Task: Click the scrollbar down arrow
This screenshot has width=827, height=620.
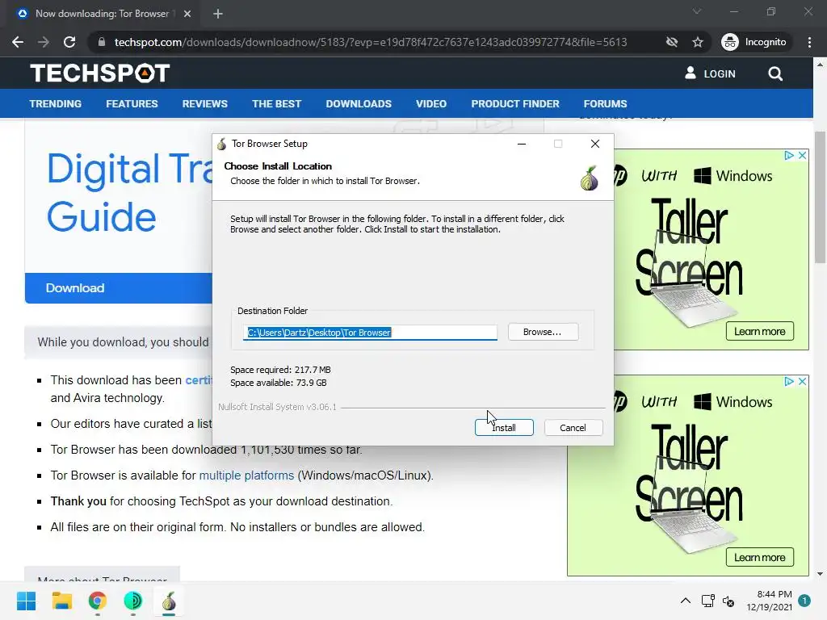Action: tap(821, 574)
